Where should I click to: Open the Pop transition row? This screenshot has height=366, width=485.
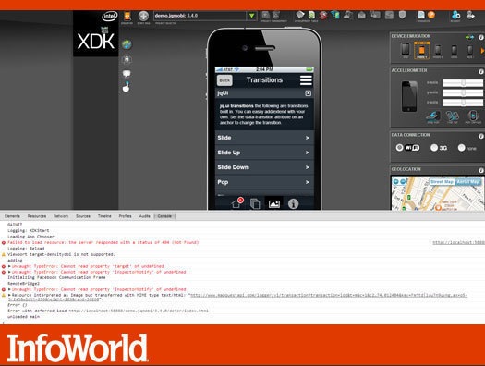264,182
